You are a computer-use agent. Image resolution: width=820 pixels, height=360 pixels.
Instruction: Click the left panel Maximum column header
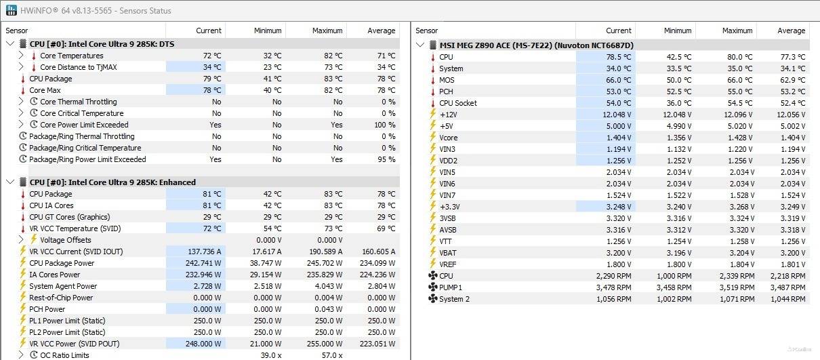point(327,31)
